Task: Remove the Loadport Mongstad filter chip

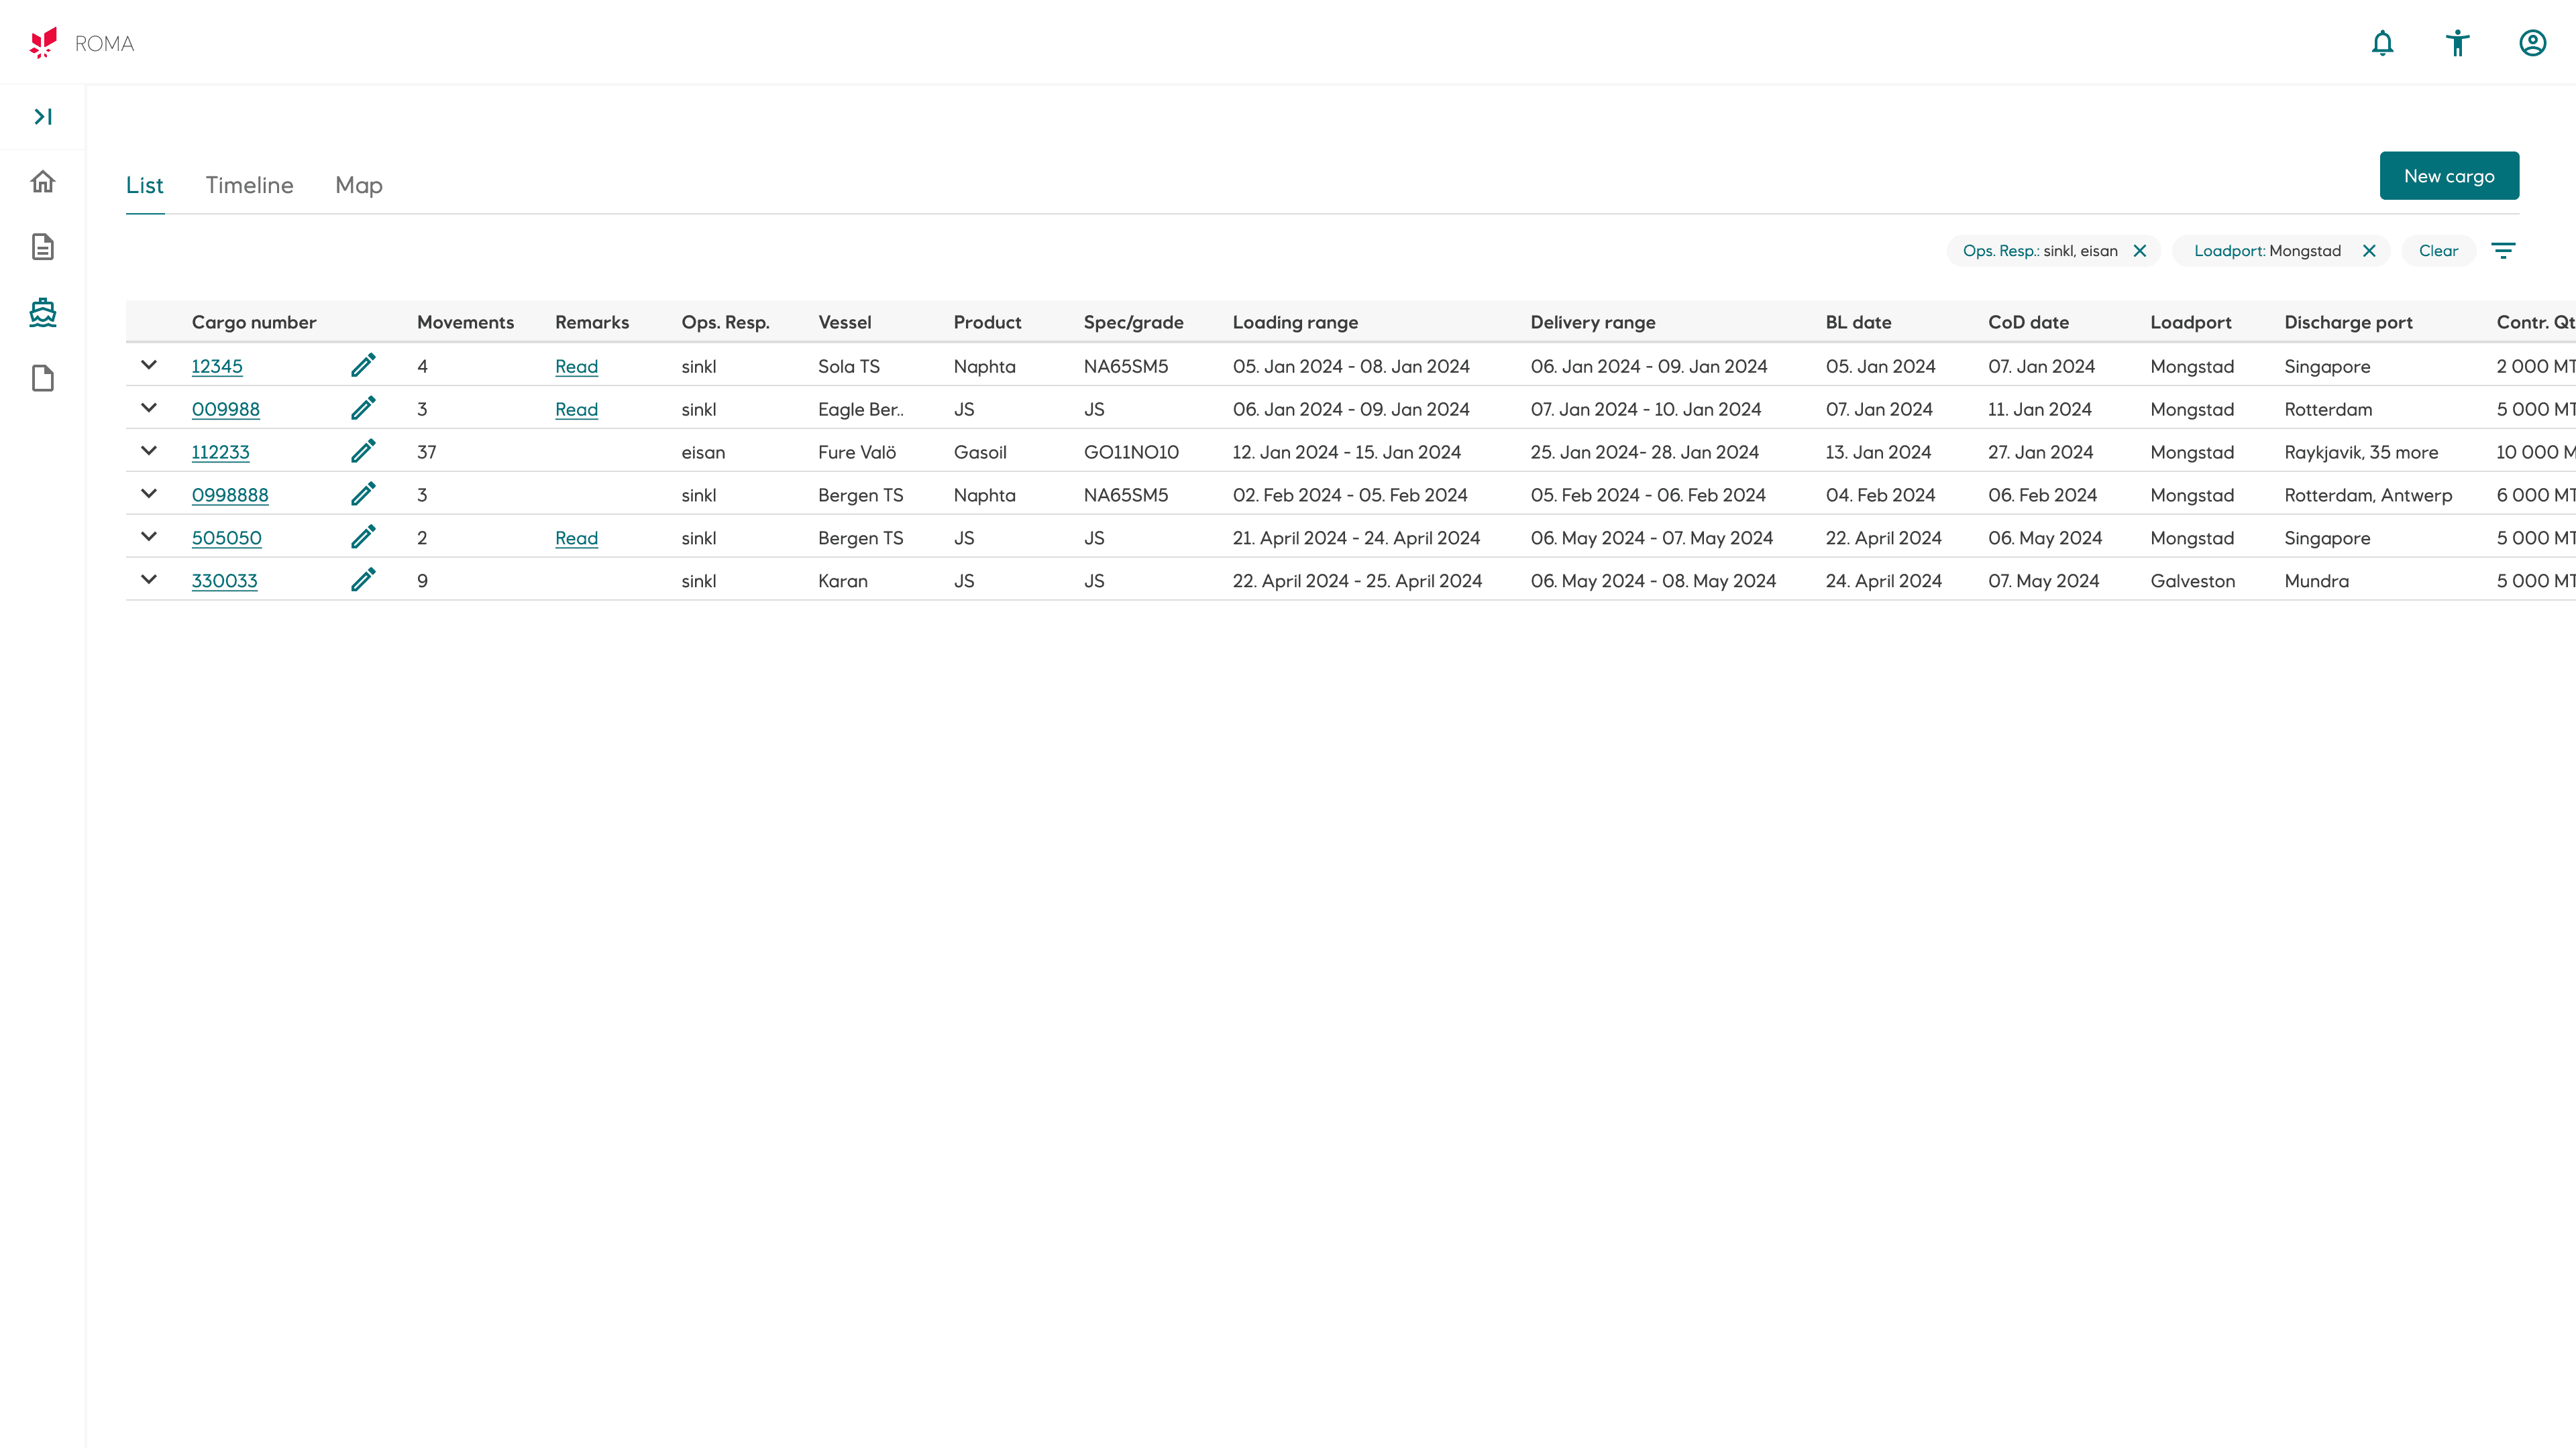Action: coord(2369,251)
